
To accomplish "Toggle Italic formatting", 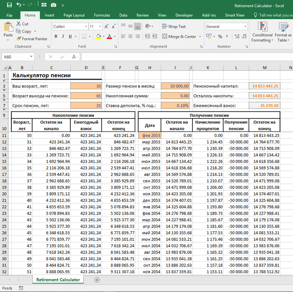I will pyautogui.click(x=63, y=36).
